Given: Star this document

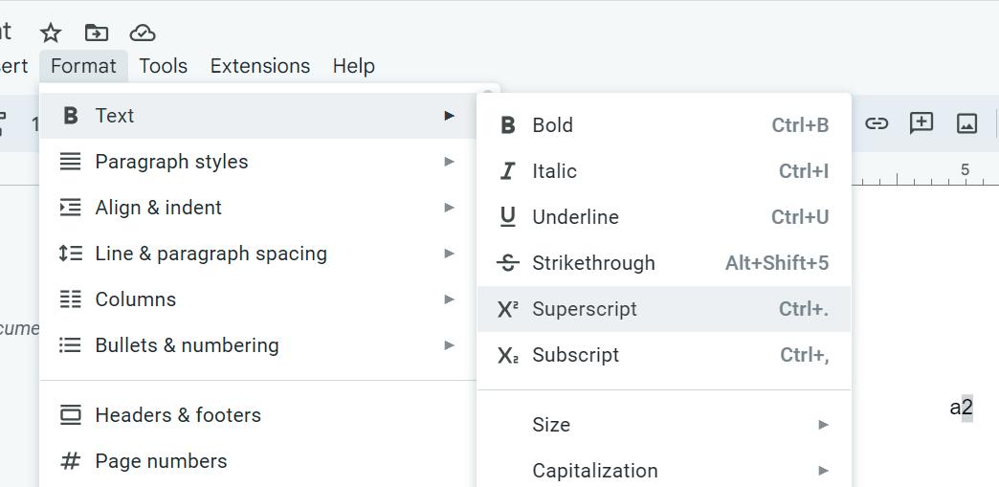Looking at the screenshot, I should tap(51, 33).
